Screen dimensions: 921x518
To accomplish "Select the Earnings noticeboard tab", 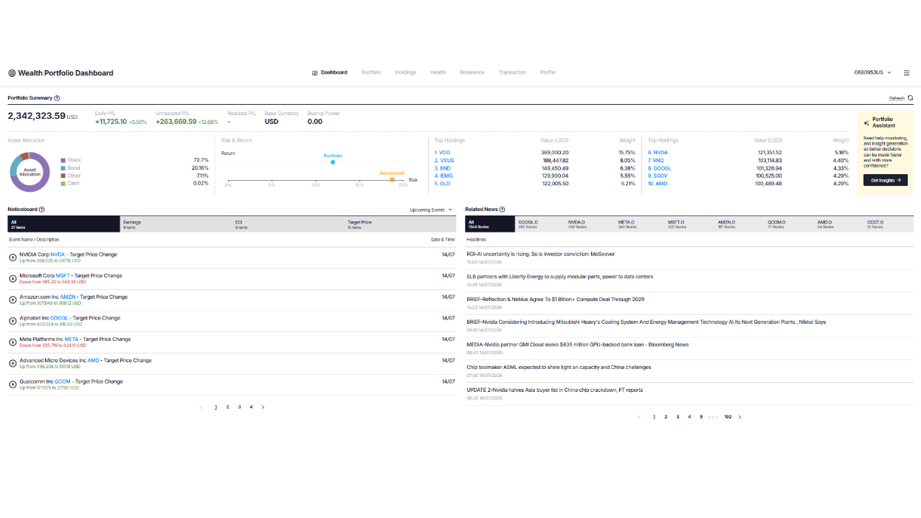I will click(176, 224).
